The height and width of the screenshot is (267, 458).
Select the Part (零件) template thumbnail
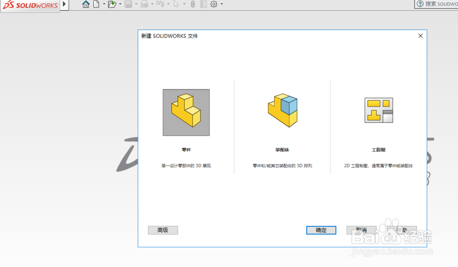click(186, 112)
